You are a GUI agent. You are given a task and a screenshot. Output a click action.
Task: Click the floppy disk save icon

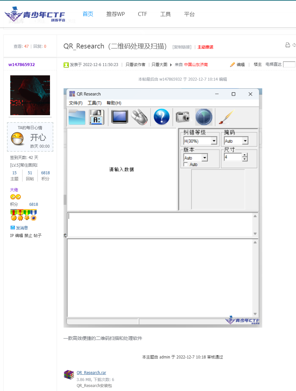point(96,117)
